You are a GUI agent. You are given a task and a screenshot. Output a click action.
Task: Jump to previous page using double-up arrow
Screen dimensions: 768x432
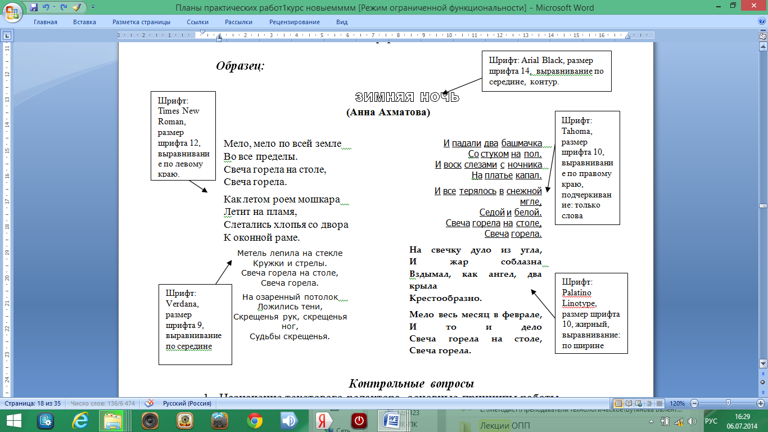pyautogui.click(x=763, y=373)
